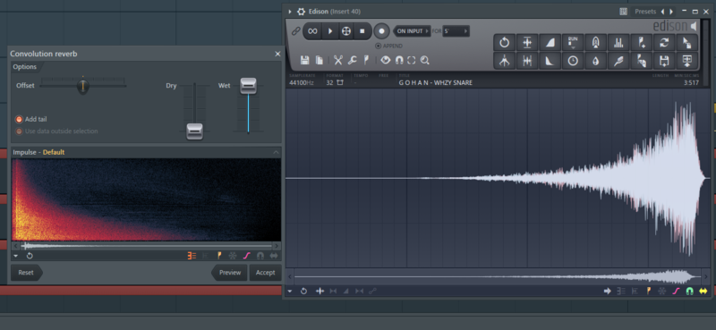Open the equalizer bars tool in Edison
The height and width of the screenshot is (330, 716).
coord(618,42)
